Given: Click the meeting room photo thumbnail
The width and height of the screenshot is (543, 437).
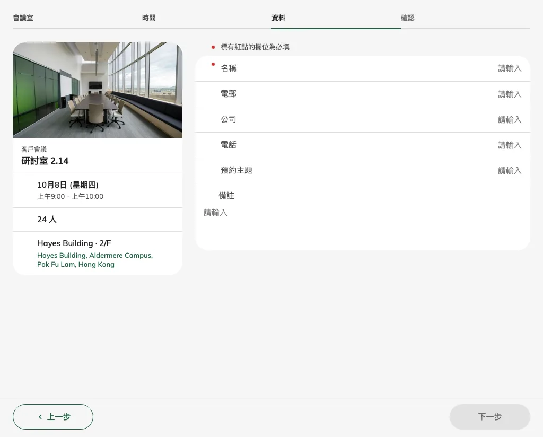Looking at the screenshot, I should click(x=98, y=90).
